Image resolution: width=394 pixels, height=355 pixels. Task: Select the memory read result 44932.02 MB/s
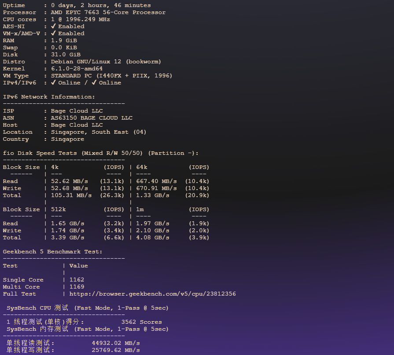(x=116, y=343)
